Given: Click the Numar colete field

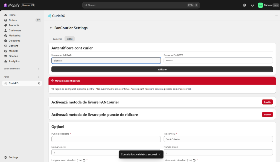Looking at the screenshot, I should (106, 152).
